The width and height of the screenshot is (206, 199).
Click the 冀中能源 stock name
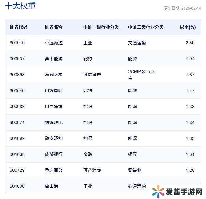(54, 59)
